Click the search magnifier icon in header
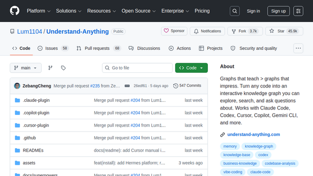313x176 pixels. coord(235,11)
